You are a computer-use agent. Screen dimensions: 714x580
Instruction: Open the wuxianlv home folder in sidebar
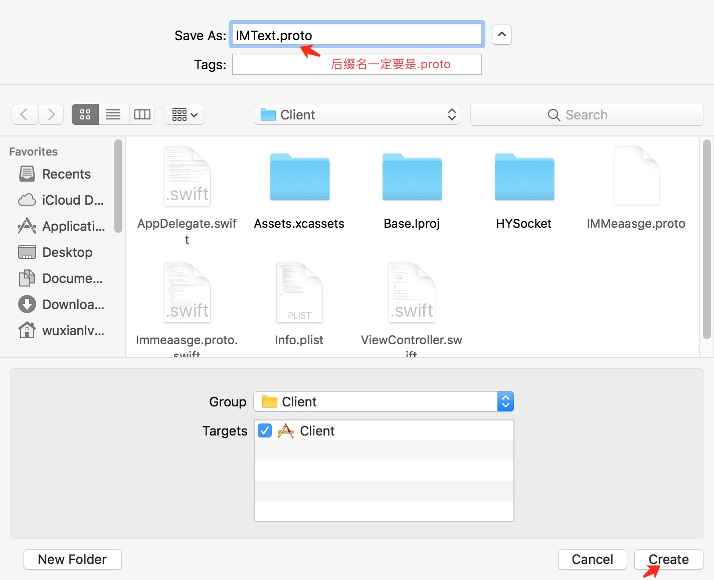pos(61,331)
